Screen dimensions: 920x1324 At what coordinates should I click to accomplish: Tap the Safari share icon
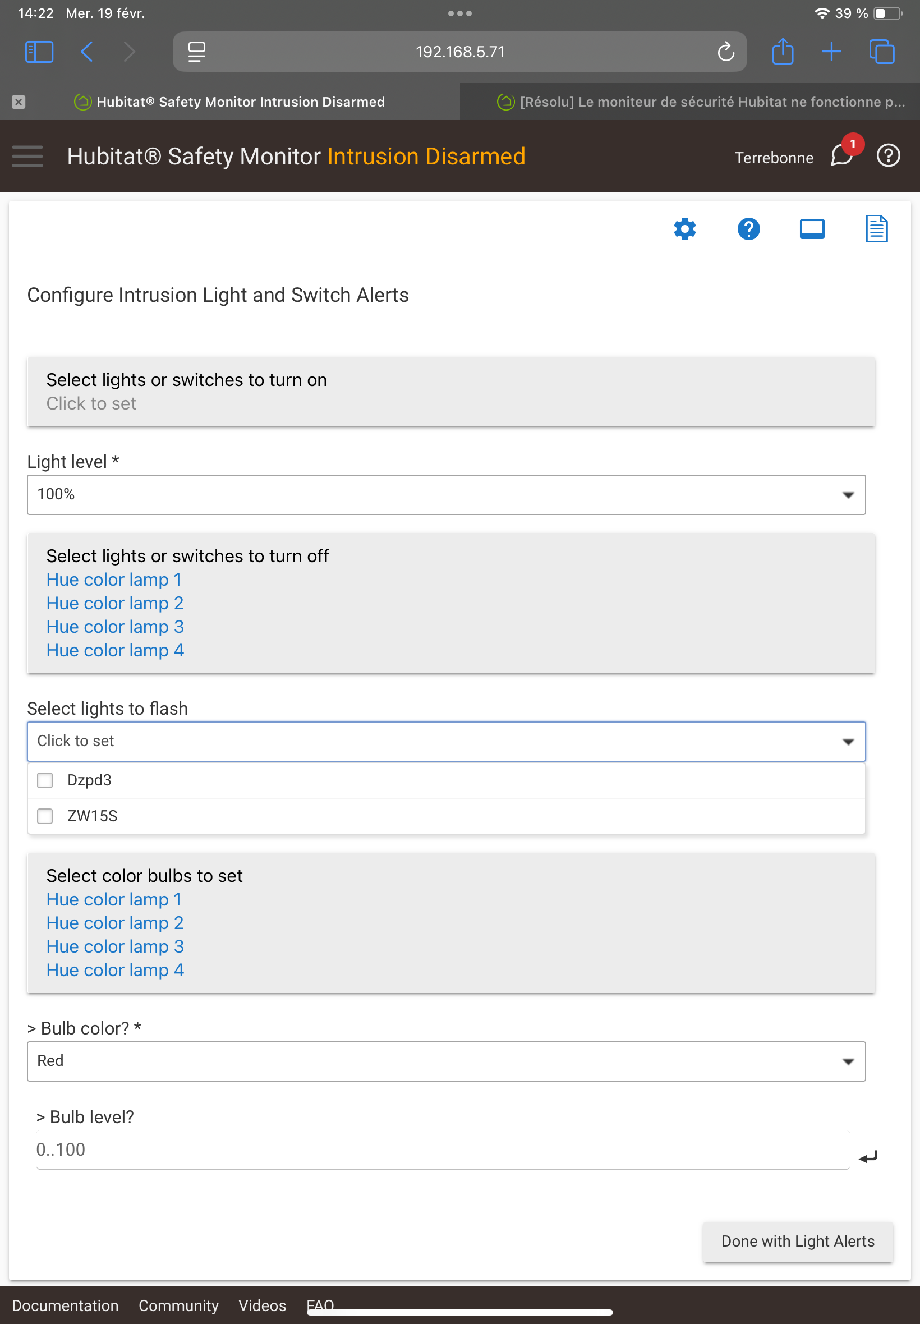(x=782, y=51)
